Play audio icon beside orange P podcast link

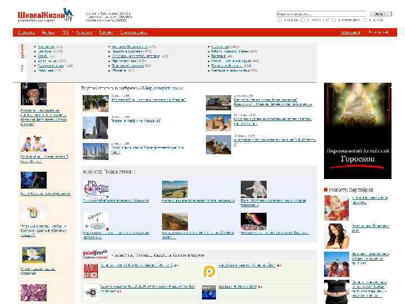coord(279,266)
